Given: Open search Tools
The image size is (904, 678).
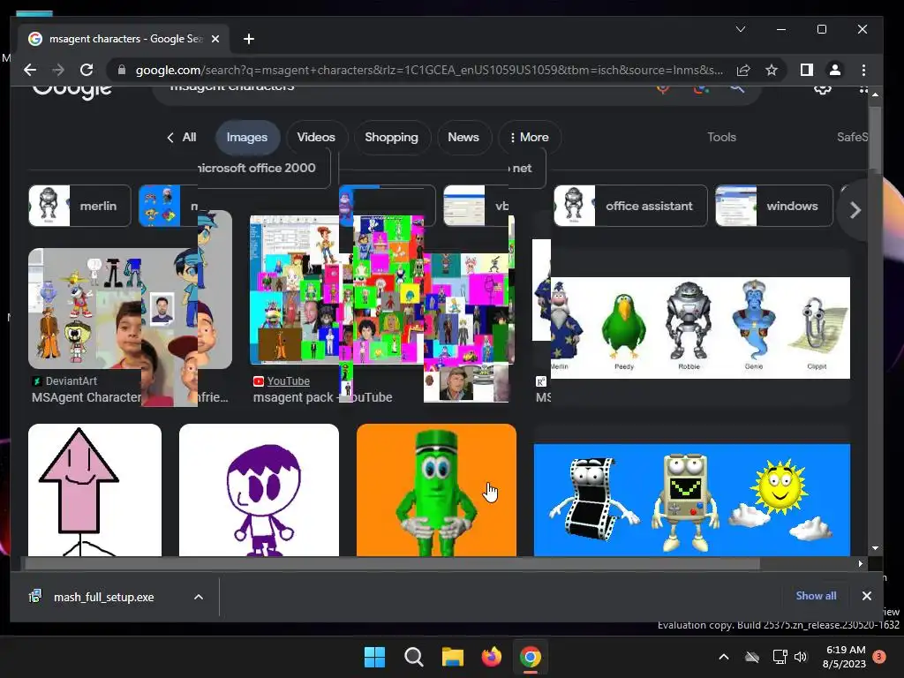Looking at the screenshot, I should 722,137.
